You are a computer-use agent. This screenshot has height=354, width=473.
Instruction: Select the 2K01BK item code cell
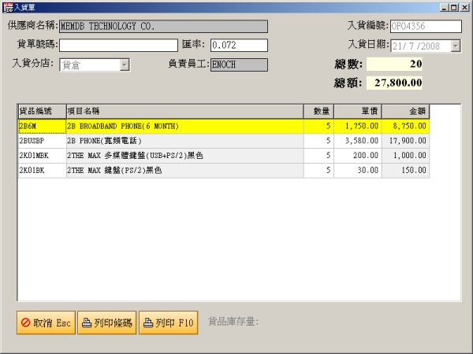(x=43, y=171)
